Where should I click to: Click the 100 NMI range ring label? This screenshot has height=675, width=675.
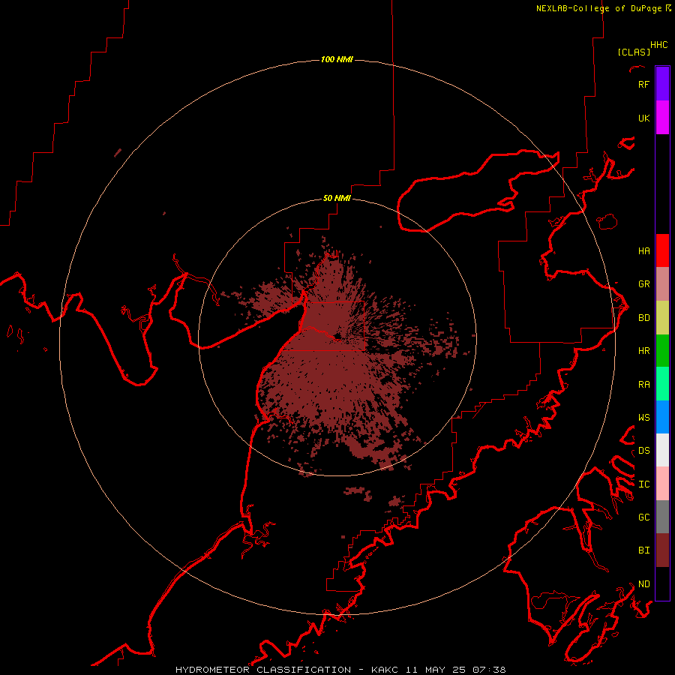(x=337, y=59)
